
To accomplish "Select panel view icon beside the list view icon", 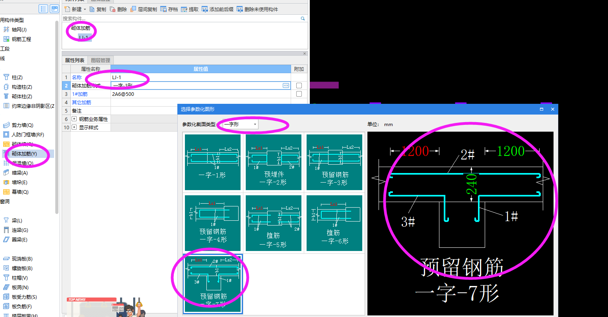I will 54,9.
